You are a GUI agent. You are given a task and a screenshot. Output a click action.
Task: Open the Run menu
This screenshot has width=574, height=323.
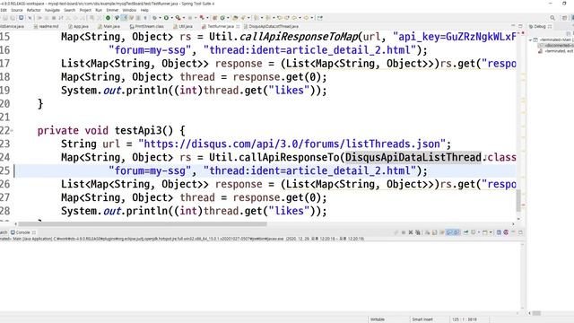99,10
